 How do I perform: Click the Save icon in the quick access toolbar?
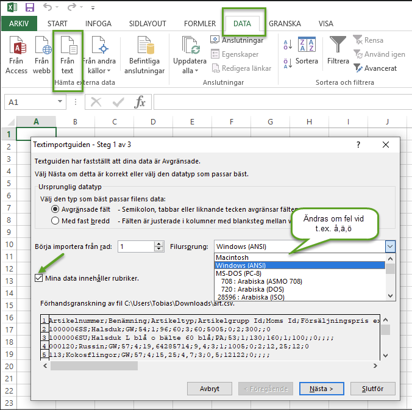coord(29,8)
